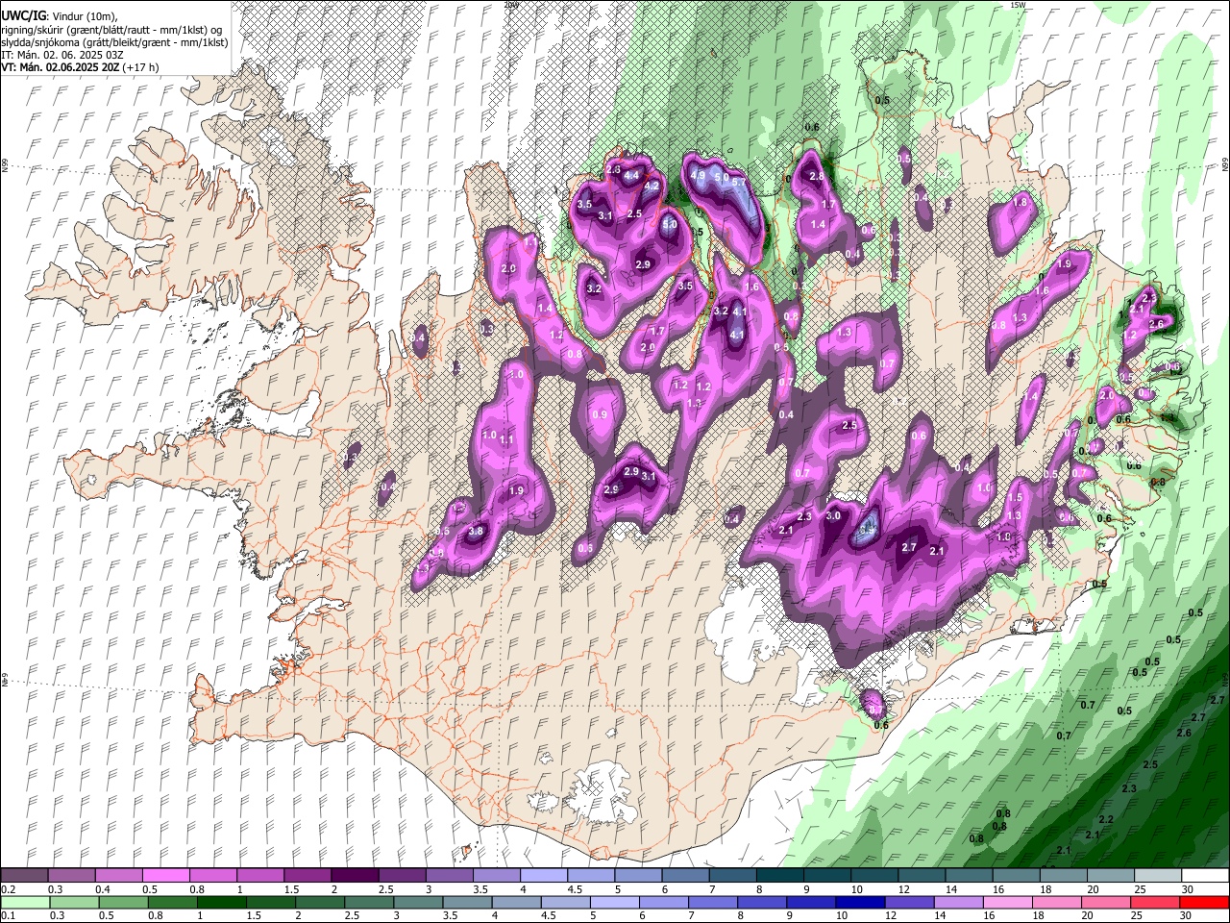
Task: Pick the pale green 0.1 swatch, lower legend
Action: click(25, 902)
